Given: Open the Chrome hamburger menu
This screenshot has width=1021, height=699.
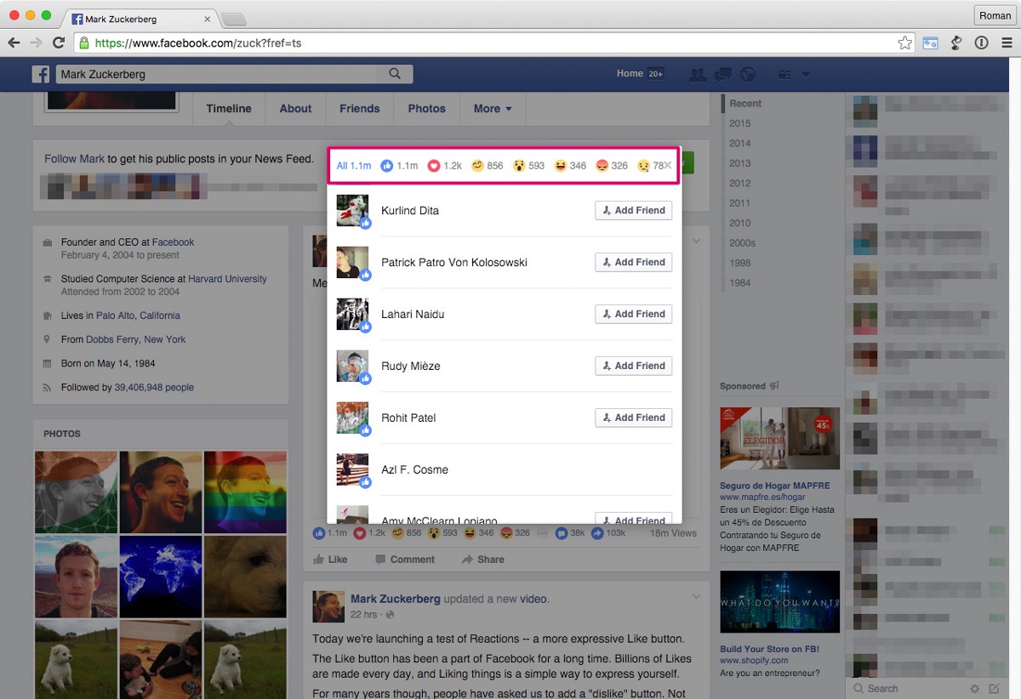Looking at the screenshot, I should click(1006, 43).
